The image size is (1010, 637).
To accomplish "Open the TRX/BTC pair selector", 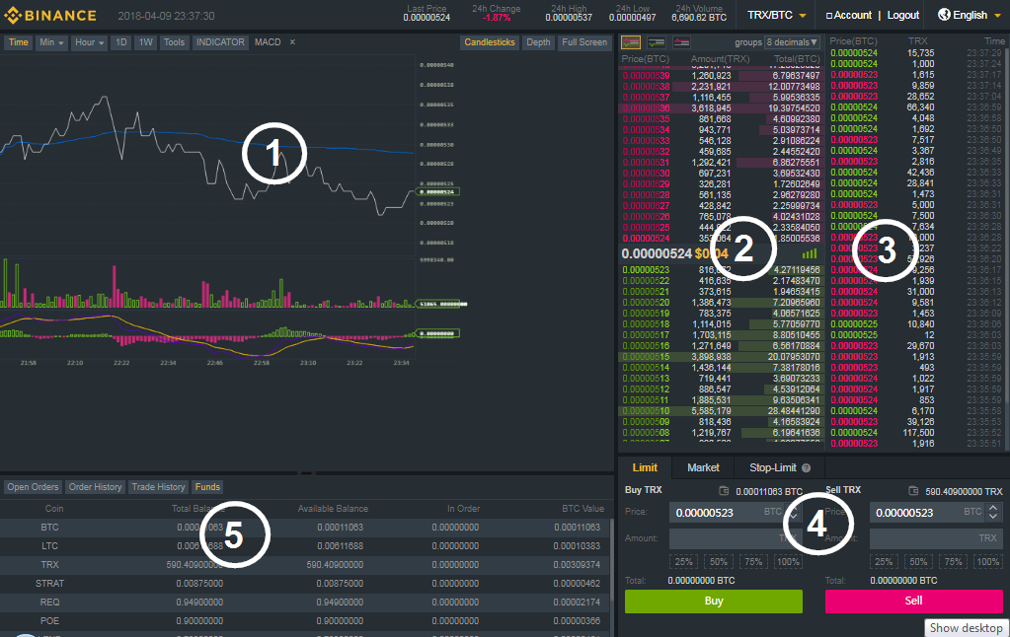I will tap(777, 15).
